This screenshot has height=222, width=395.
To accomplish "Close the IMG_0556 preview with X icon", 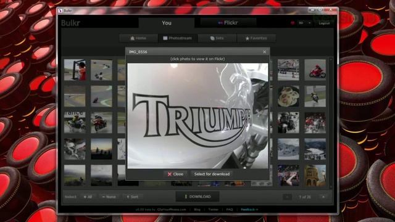I will pos(264,52).
